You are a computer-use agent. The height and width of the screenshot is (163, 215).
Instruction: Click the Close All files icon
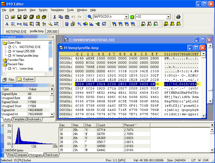[44, 17]
